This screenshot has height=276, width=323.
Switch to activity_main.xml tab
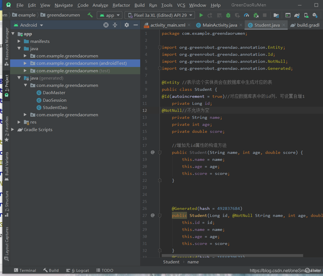coord(167,25)
